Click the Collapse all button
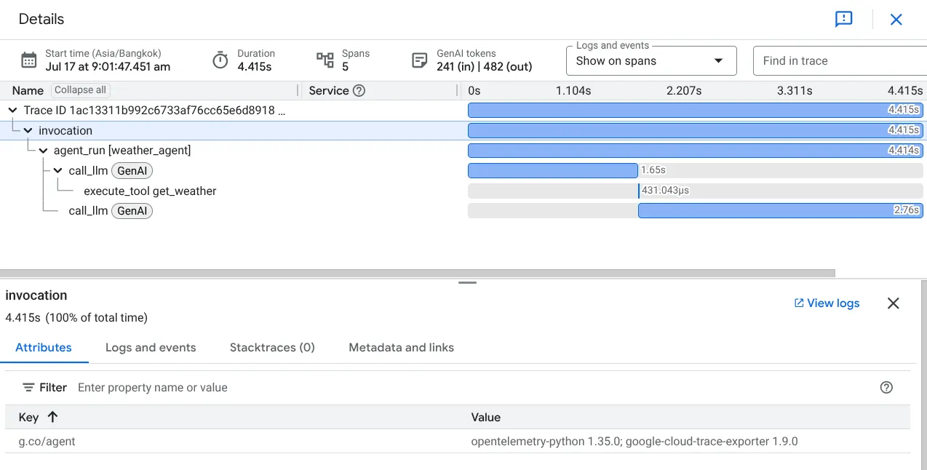927x470 pixels. point(80,89)
